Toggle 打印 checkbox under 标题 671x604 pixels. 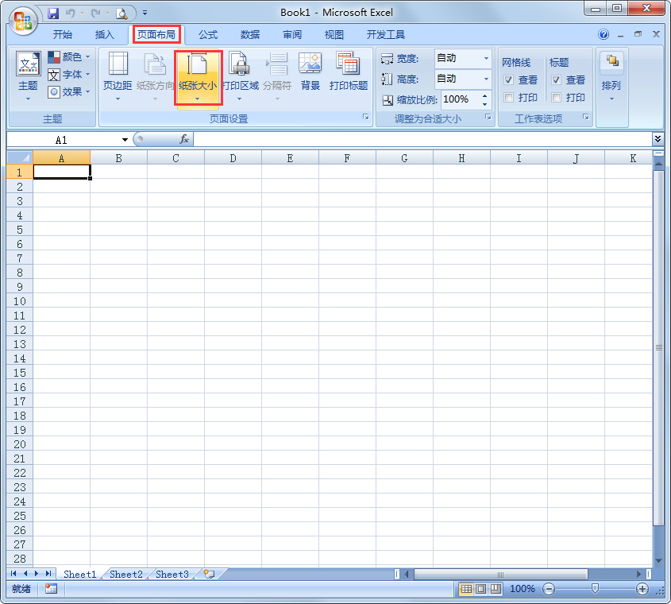pyautogui.click(x=557, y=97)
